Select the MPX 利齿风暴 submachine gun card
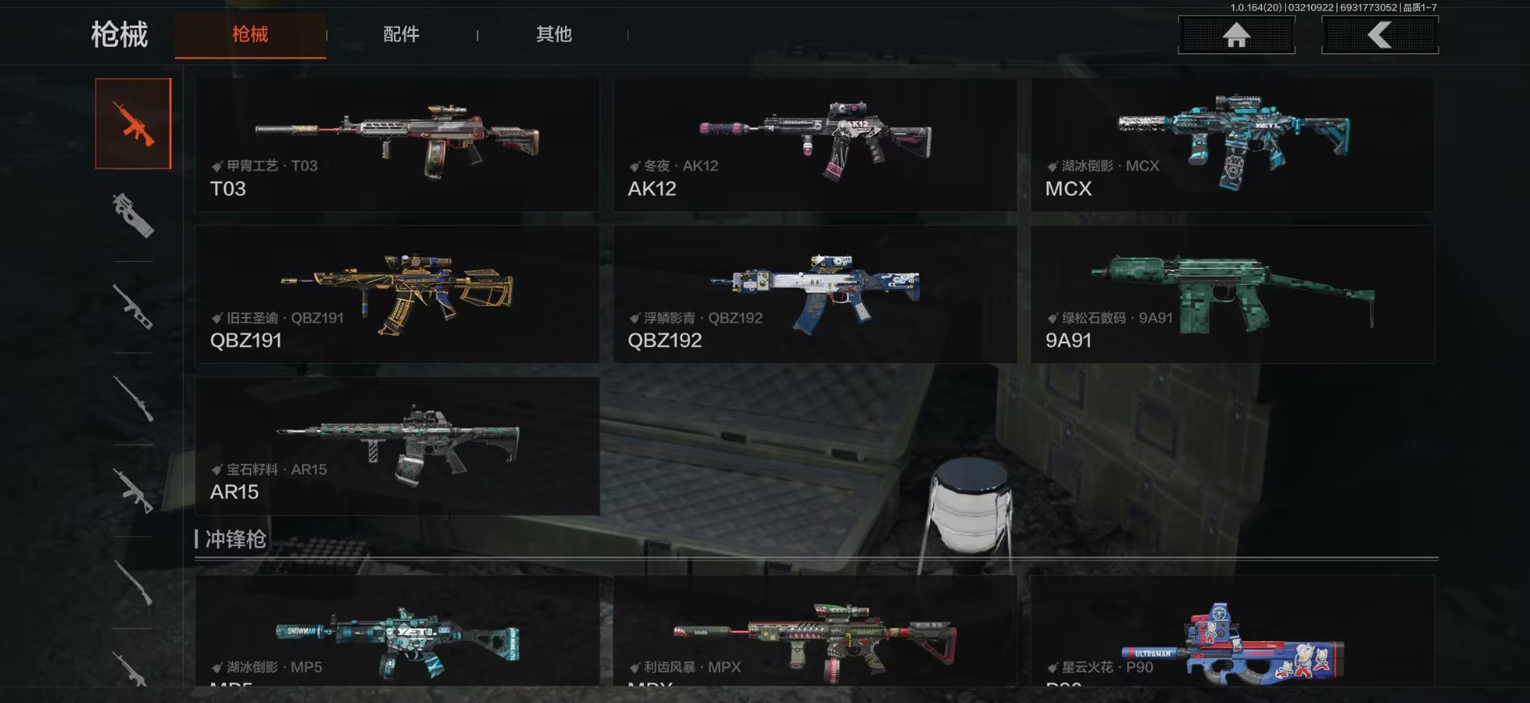Image resolution: width=1530 pixels, height=703 pixels. click(815, 631)
